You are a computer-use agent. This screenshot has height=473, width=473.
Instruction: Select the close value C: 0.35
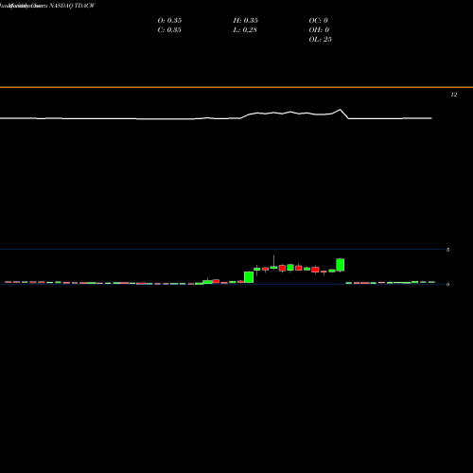[169, 29]
